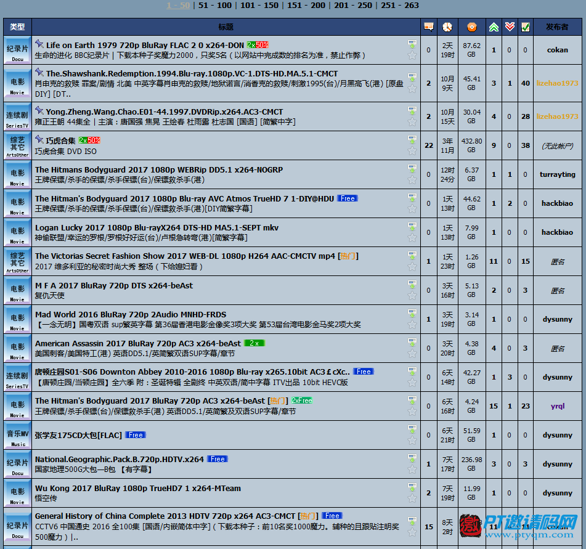This screenshot has height=549, width=586.
Task: Sort by size disc header icon
Action: tap(471, 26)
